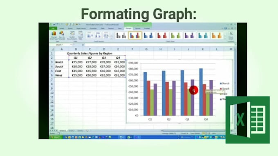
Task: Click the vertical scrollbar up arrow
Action: point(235,49)
